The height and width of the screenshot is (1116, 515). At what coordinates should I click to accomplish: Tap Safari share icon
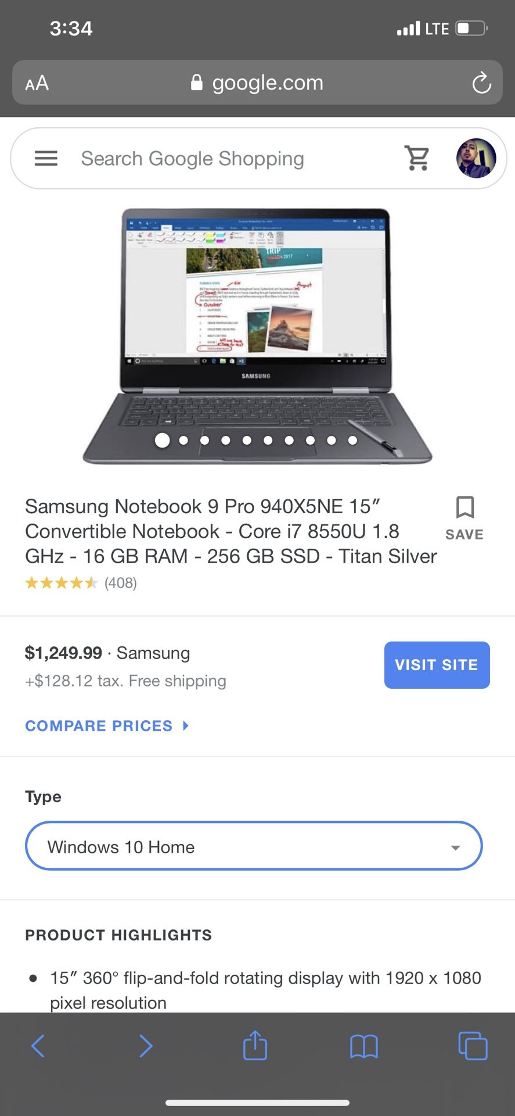tap(255, 1046)
